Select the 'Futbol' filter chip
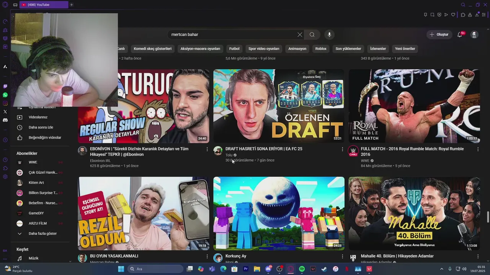This screenshot has height=275, width=490. [234, 49]
